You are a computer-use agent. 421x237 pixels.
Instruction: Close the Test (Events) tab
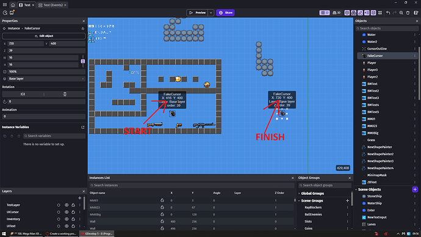tap(65, 5)
